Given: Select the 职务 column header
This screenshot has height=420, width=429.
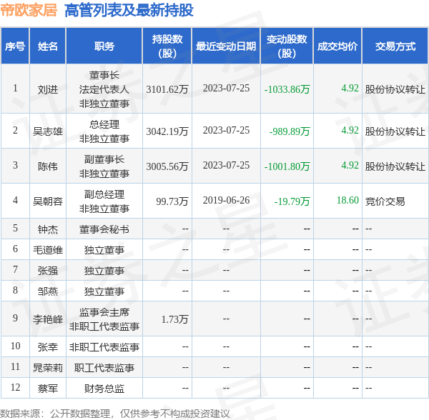Looking at the screenshot, I should click(104, 46).
